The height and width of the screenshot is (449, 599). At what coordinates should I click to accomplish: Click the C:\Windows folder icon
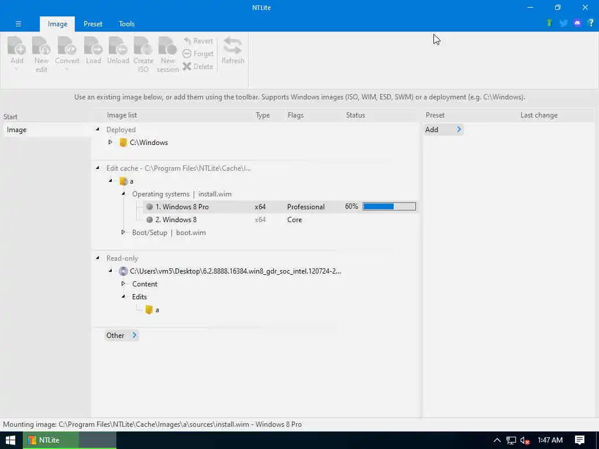(x=123, y=143)
